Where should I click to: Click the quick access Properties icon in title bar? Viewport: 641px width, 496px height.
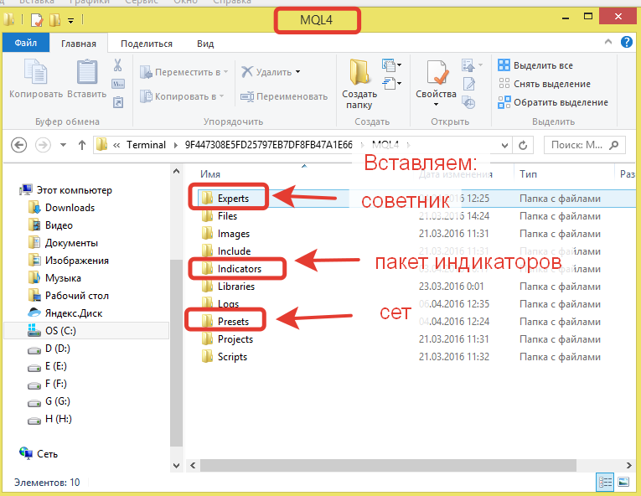pos(37,19)
